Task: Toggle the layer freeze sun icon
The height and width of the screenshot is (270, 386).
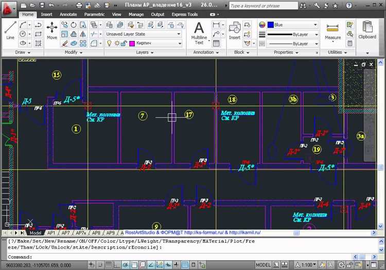Action: click(x=117, y=44)
